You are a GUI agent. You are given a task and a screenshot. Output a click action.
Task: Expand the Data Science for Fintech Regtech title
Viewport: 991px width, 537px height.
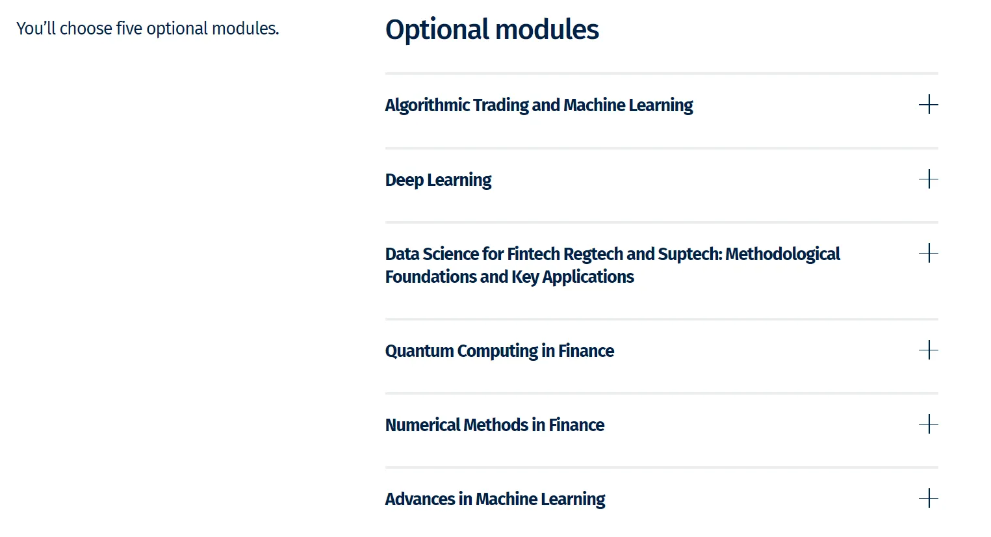[611, 254]
